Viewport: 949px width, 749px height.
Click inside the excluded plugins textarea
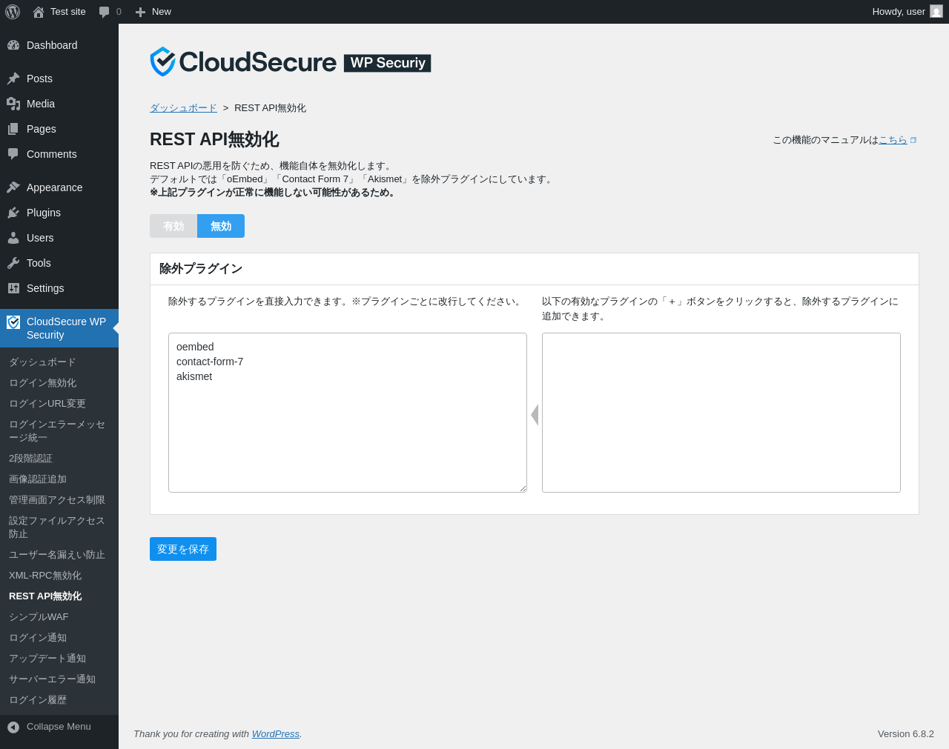pyautogui.click(x=348, y=413)
